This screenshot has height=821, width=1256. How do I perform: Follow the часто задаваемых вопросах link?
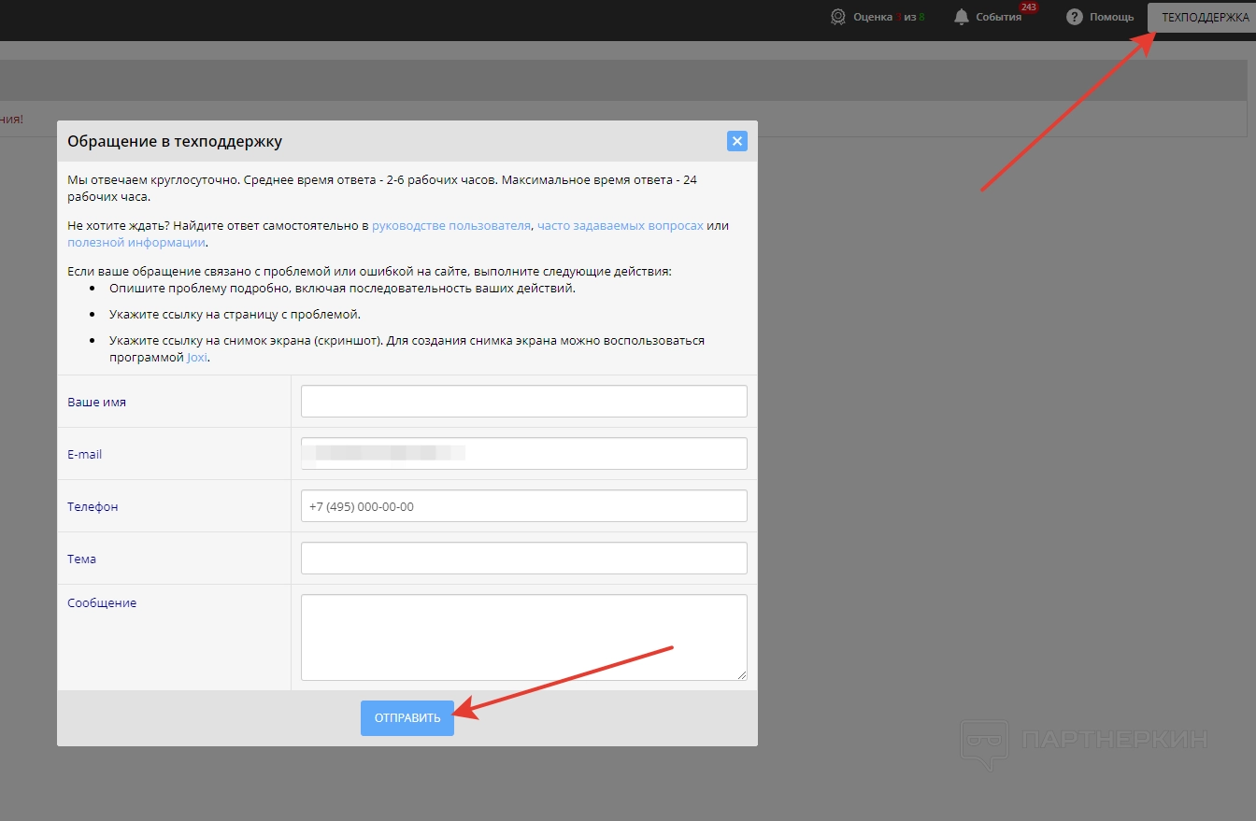[x=620, y=226]
